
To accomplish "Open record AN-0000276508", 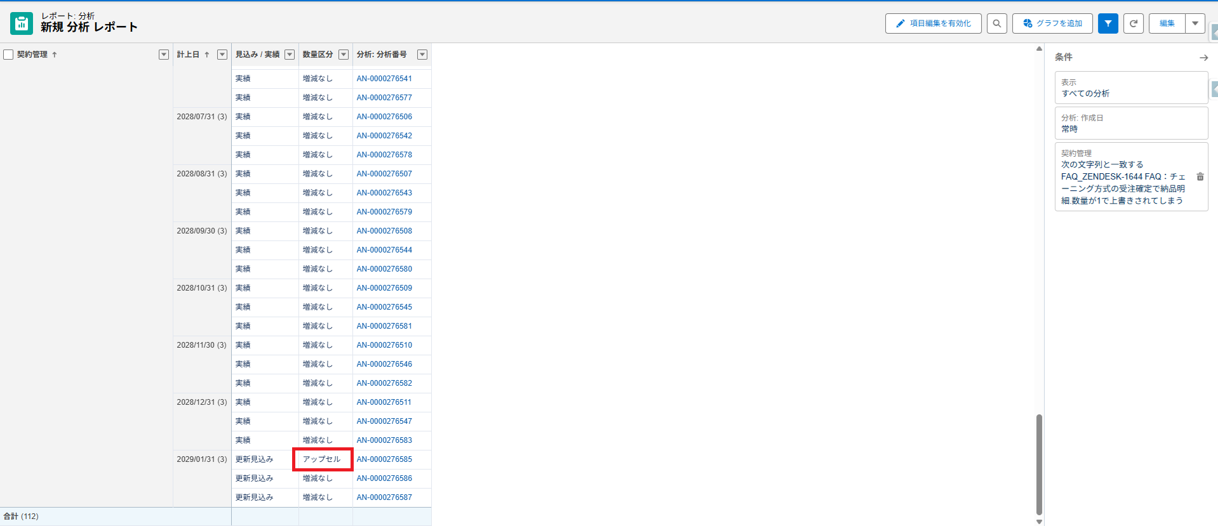I will pyautogui.click(x=384, y=231).
